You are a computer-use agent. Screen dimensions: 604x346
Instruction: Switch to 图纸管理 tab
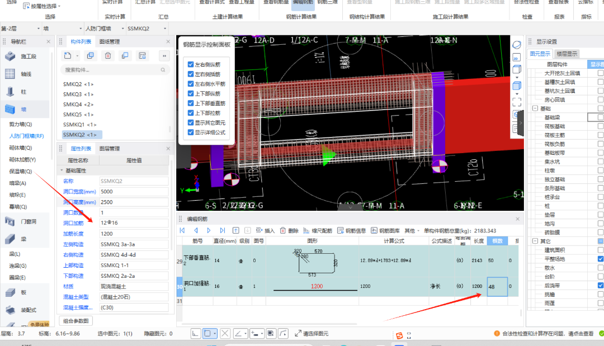tap(110, 41)
